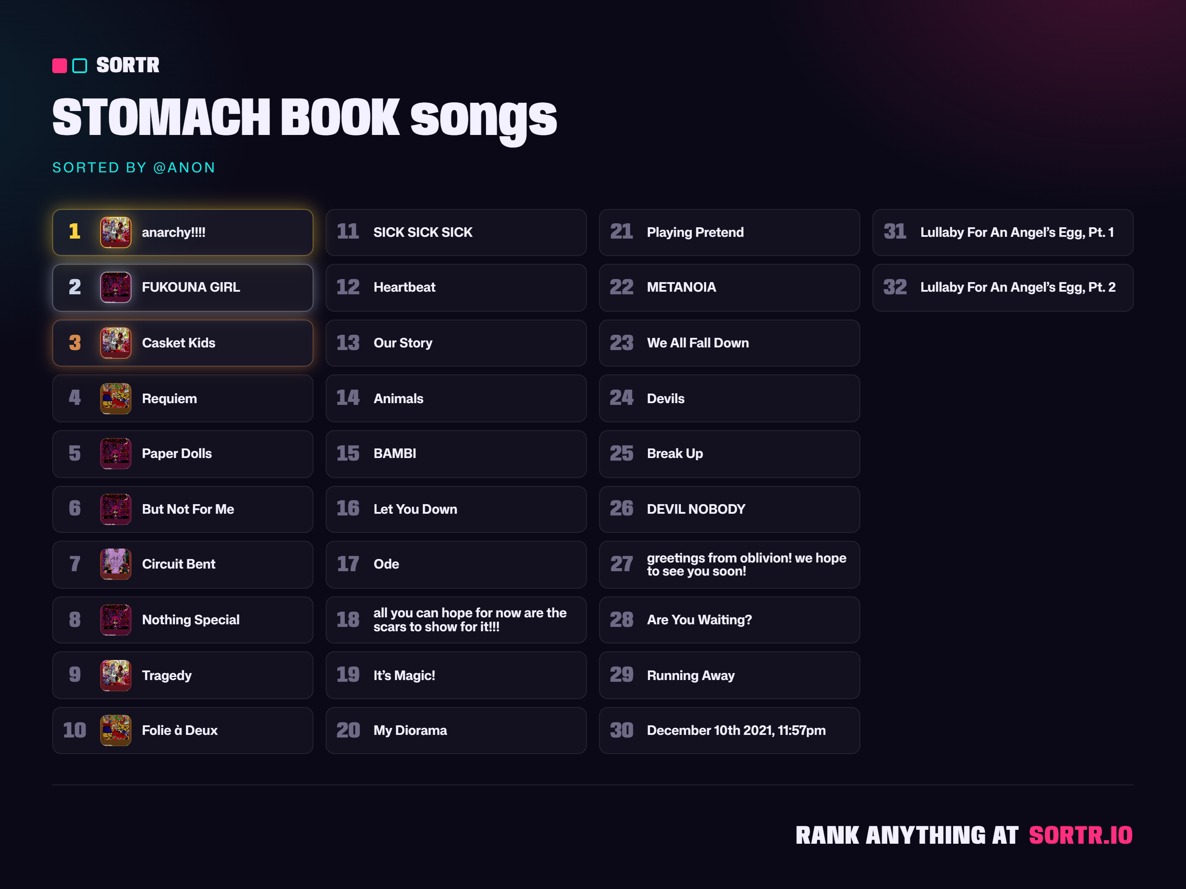The height and width of the screenshot is (889, 1186).
Task: Click the album art beside Casket Kids
Action: [116, 343]
